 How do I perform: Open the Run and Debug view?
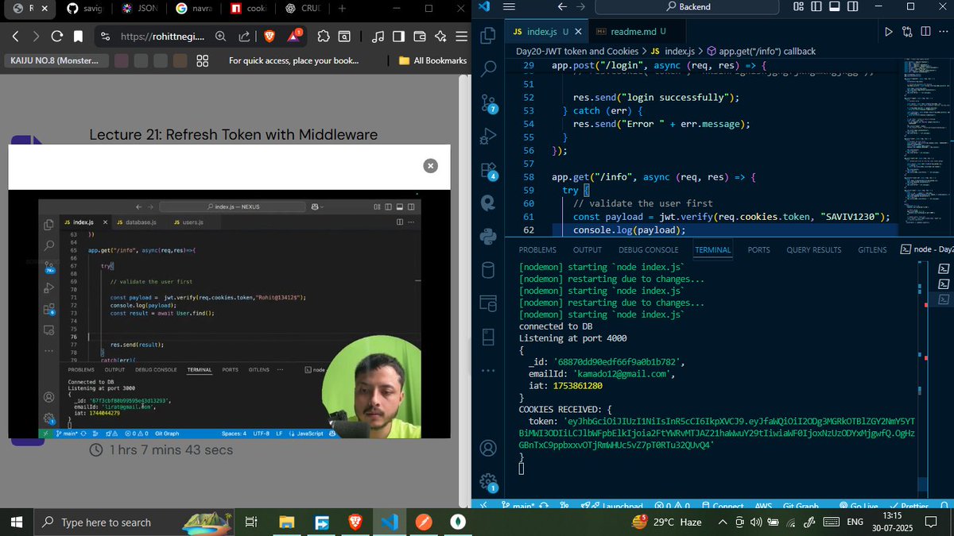488,136
